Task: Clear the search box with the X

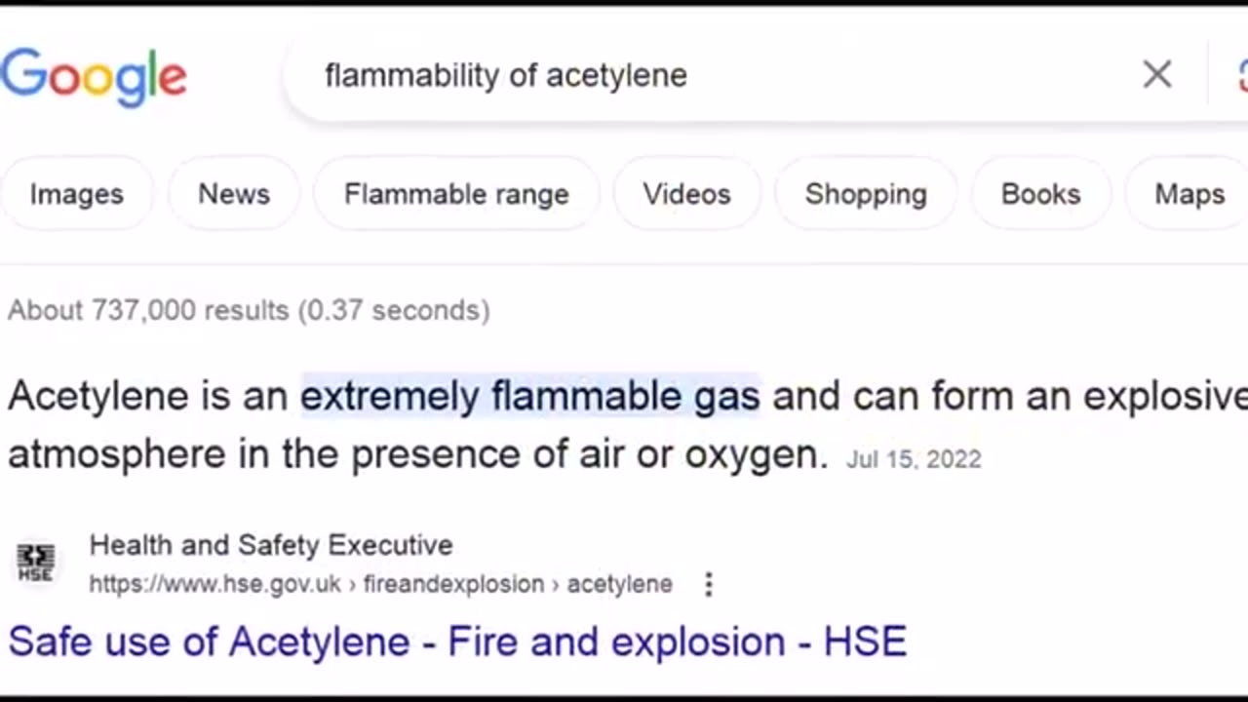Action: [x=1156, y=74]
